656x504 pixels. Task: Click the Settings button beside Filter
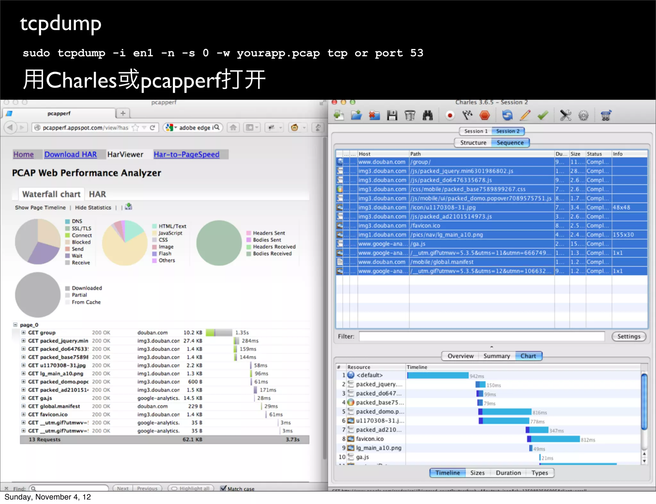point(629,336)
